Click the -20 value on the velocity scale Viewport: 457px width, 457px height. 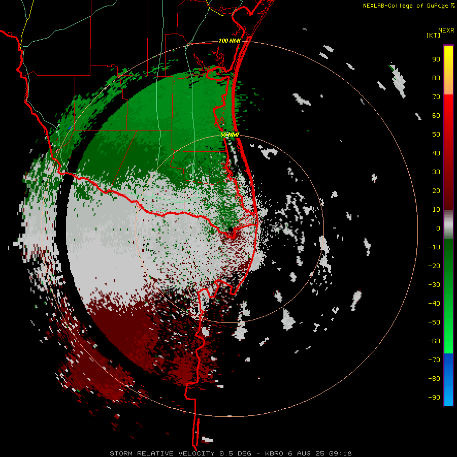[434, 266]
